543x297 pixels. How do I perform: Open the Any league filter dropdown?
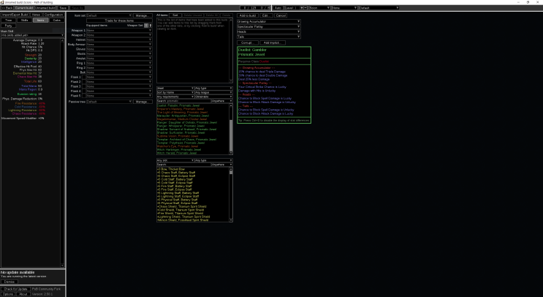click(213, 92)
